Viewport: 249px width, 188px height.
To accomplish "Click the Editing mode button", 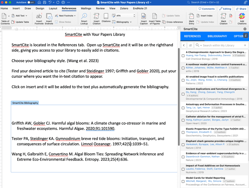I will point(225,9).
